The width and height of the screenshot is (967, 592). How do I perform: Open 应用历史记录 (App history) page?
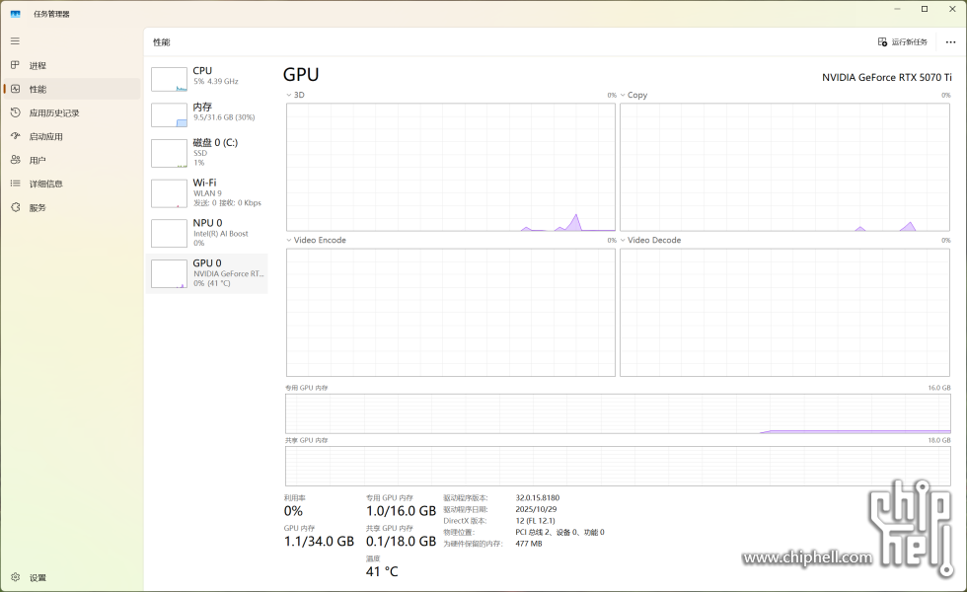(x=53, y=113)
